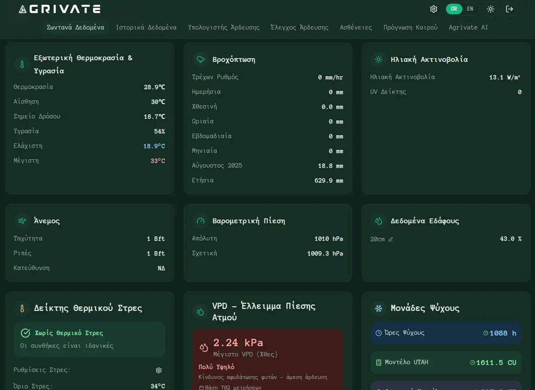Edit the 20cm soil sensor label
Viewport: 535px width, 390px height.
click(391, 239)
